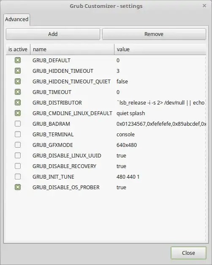The width and height of the screenshot is (212, 265).
Task: Click the value 'false'
Action: point(122,82)
